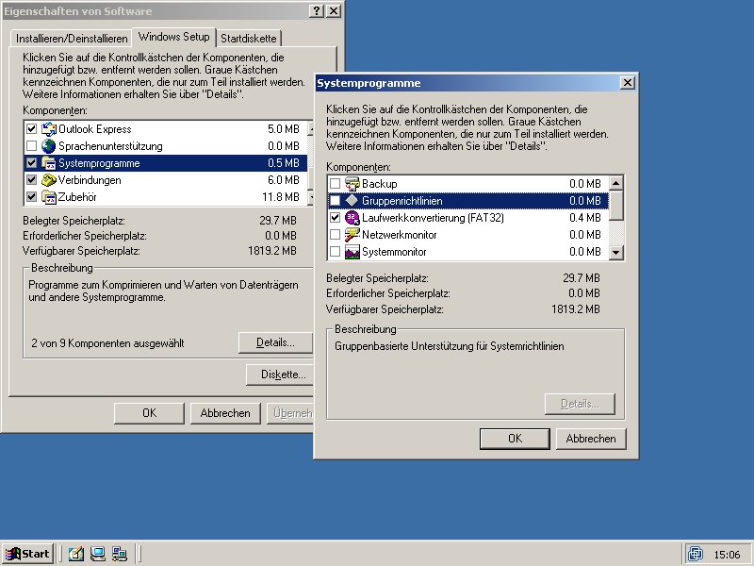Click the Verbindungen telephone icon
Screen dimensions: 754x566
pyautogui.click(x=49, y=180)
